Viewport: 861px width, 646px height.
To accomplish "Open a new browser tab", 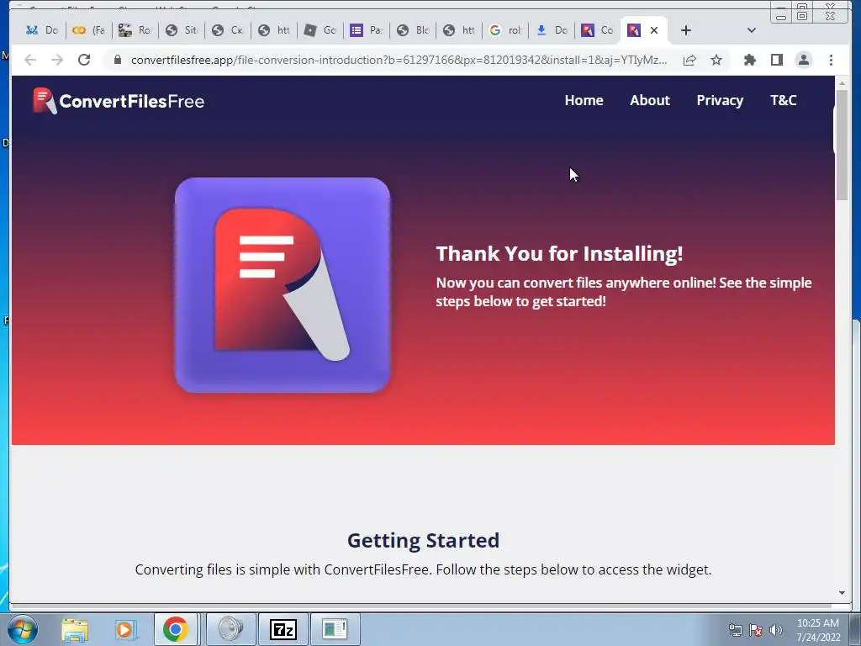I will click(x=686, y=30).
